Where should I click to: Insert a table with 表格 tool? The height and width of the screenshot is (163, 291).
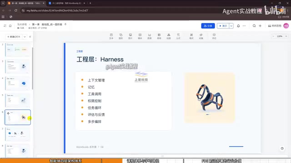[159, 36]
